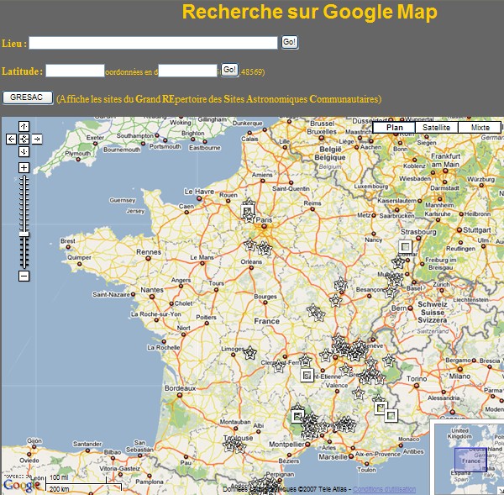Select the star marker near Limoges

249,353
